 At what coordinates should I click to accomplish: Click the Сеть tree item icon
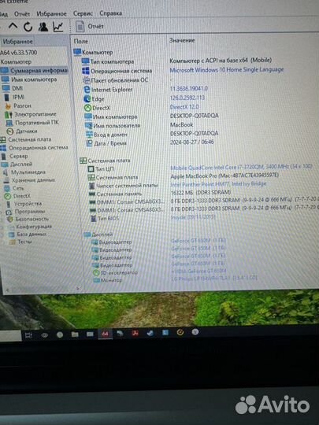tap(7, 188)
